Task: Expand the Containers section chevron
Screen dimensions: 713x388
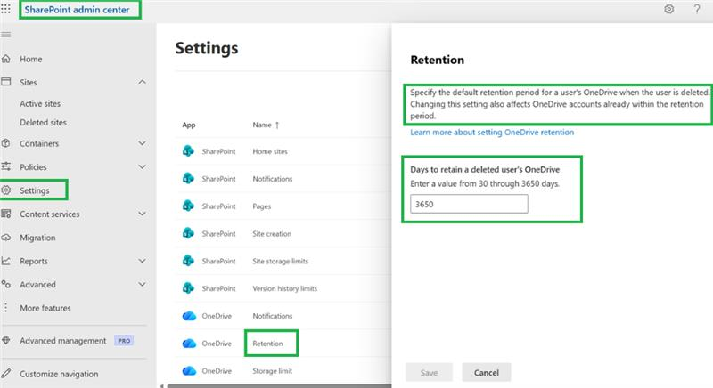Action: (143, 143)
